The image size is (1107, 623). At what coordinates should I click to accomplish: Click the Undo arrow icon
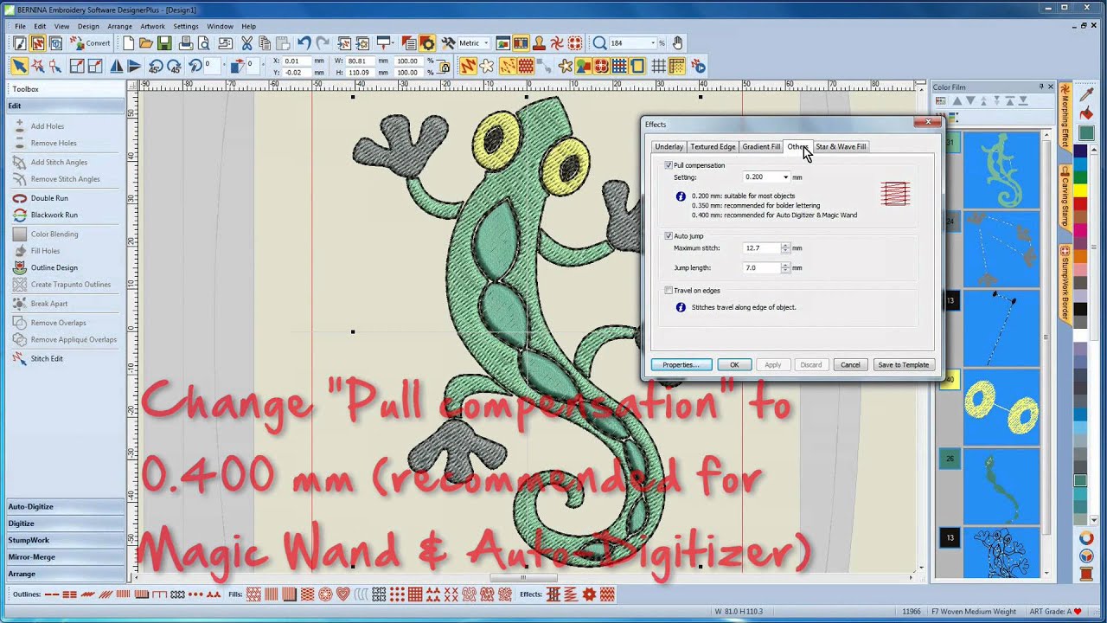click(304, 43)
